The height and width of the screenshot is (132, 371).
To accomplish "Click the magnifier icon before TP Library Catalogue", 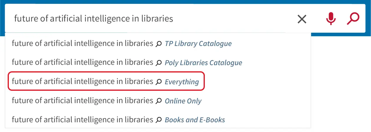I will [159, 44].
